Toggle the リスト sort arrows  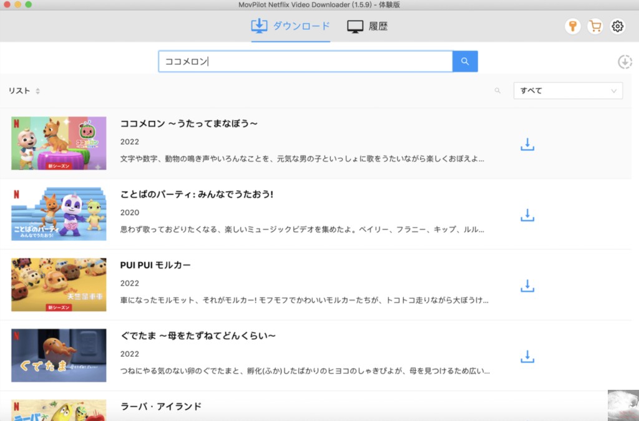37,91
